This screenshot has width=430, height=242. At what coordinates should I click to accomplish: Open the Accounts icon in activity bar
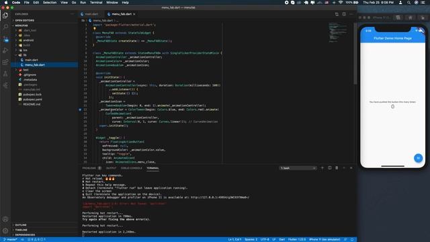[x=5, y=219]
